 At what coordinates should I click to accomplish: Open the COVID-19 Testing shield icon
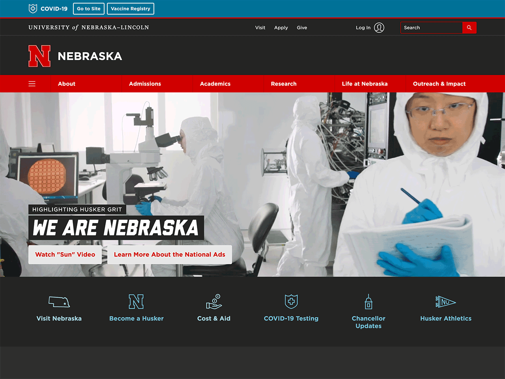tap(291, 302)
